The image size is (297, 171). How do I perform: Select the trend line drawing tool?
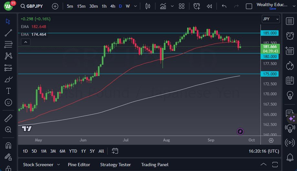point(8,33)
